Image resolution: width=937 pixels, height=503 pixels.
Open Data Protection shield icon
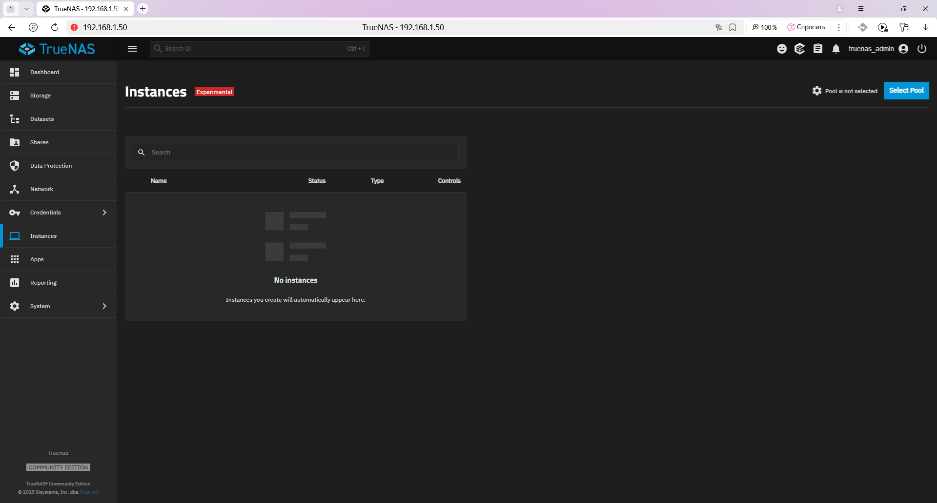click(15, 166)
